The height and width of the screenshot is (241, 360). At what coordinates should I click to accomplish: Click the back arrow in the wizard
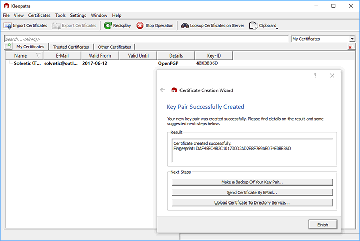pos(163,90)
